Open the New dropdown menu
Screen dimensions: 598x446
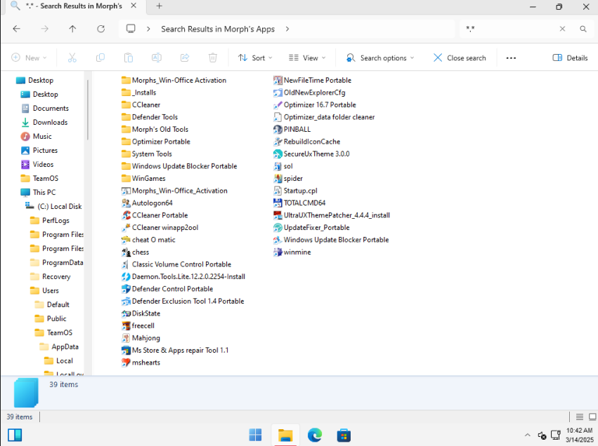29,58
